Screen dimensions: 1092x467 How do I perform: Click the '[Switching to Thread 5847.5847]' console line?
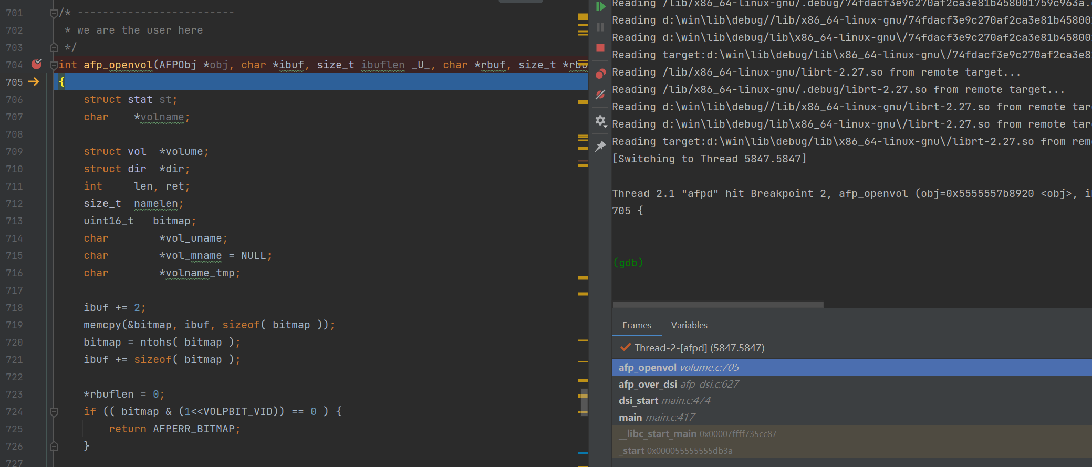coord(710,159)
